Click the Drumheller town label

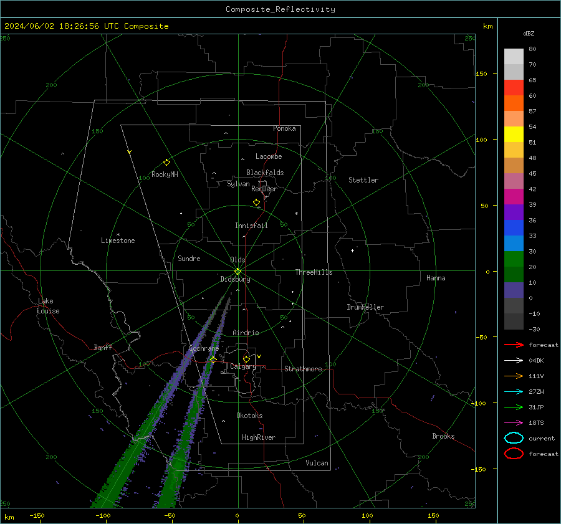[365, 307]
